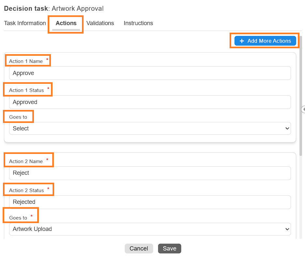
Task: Open the Validations tab
Action: [x=100, y=23]
